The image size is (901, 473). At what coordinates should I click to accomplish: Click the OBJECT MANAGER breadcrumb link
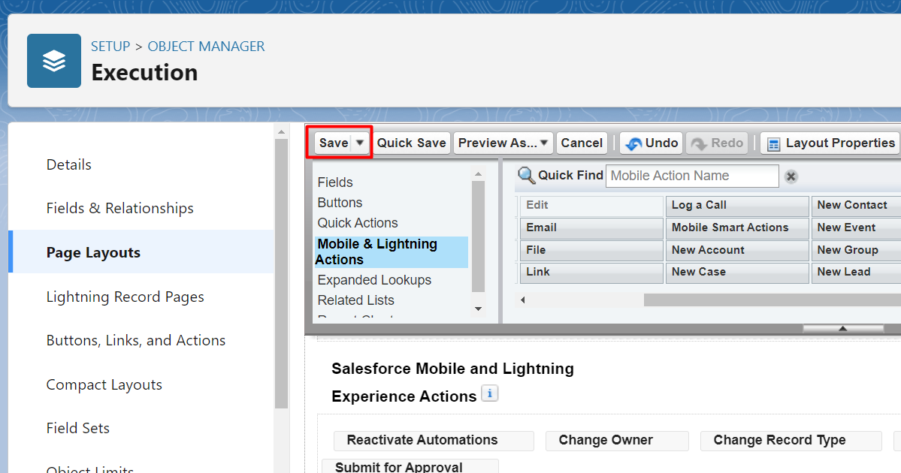[206, 47]
